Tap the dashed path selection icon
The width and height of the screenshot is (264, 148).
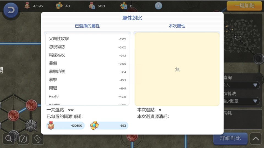click(x=37, y=139)
